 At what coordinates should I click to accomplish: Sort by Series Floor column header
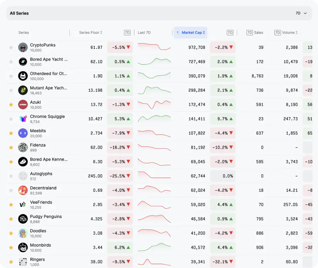90,33
